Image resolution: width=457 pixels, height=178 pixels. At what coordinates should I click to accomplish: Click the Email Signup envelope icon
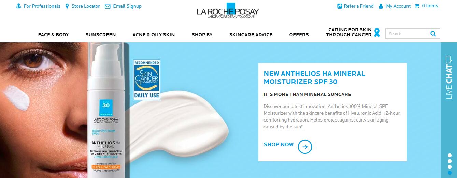pos(108,6)
